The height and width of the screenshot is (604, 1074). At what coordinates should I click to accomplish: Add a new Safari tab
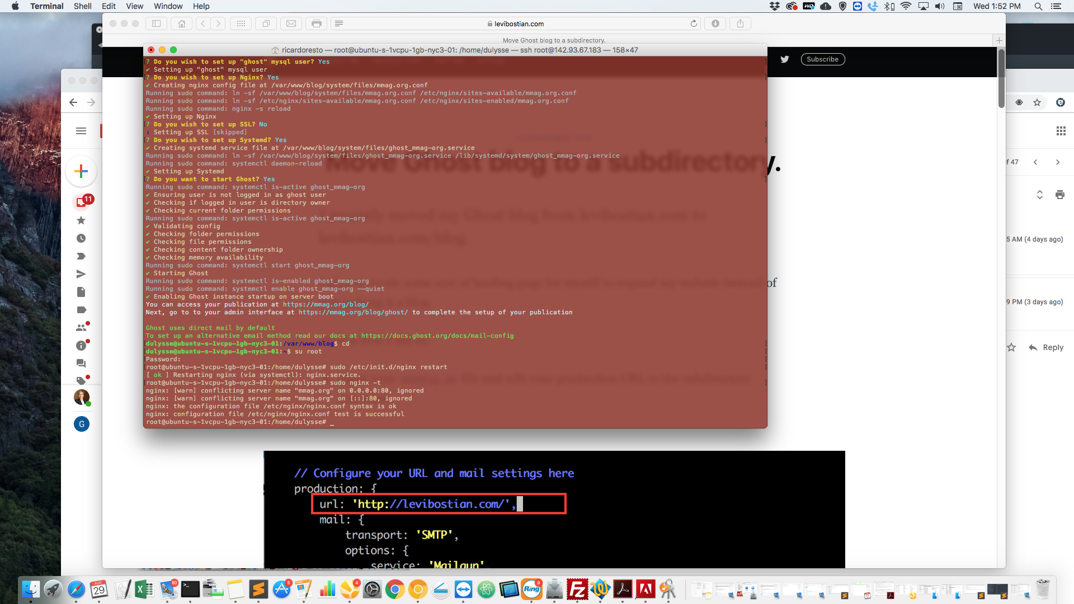pyautogui.click(x=999, y=40)
